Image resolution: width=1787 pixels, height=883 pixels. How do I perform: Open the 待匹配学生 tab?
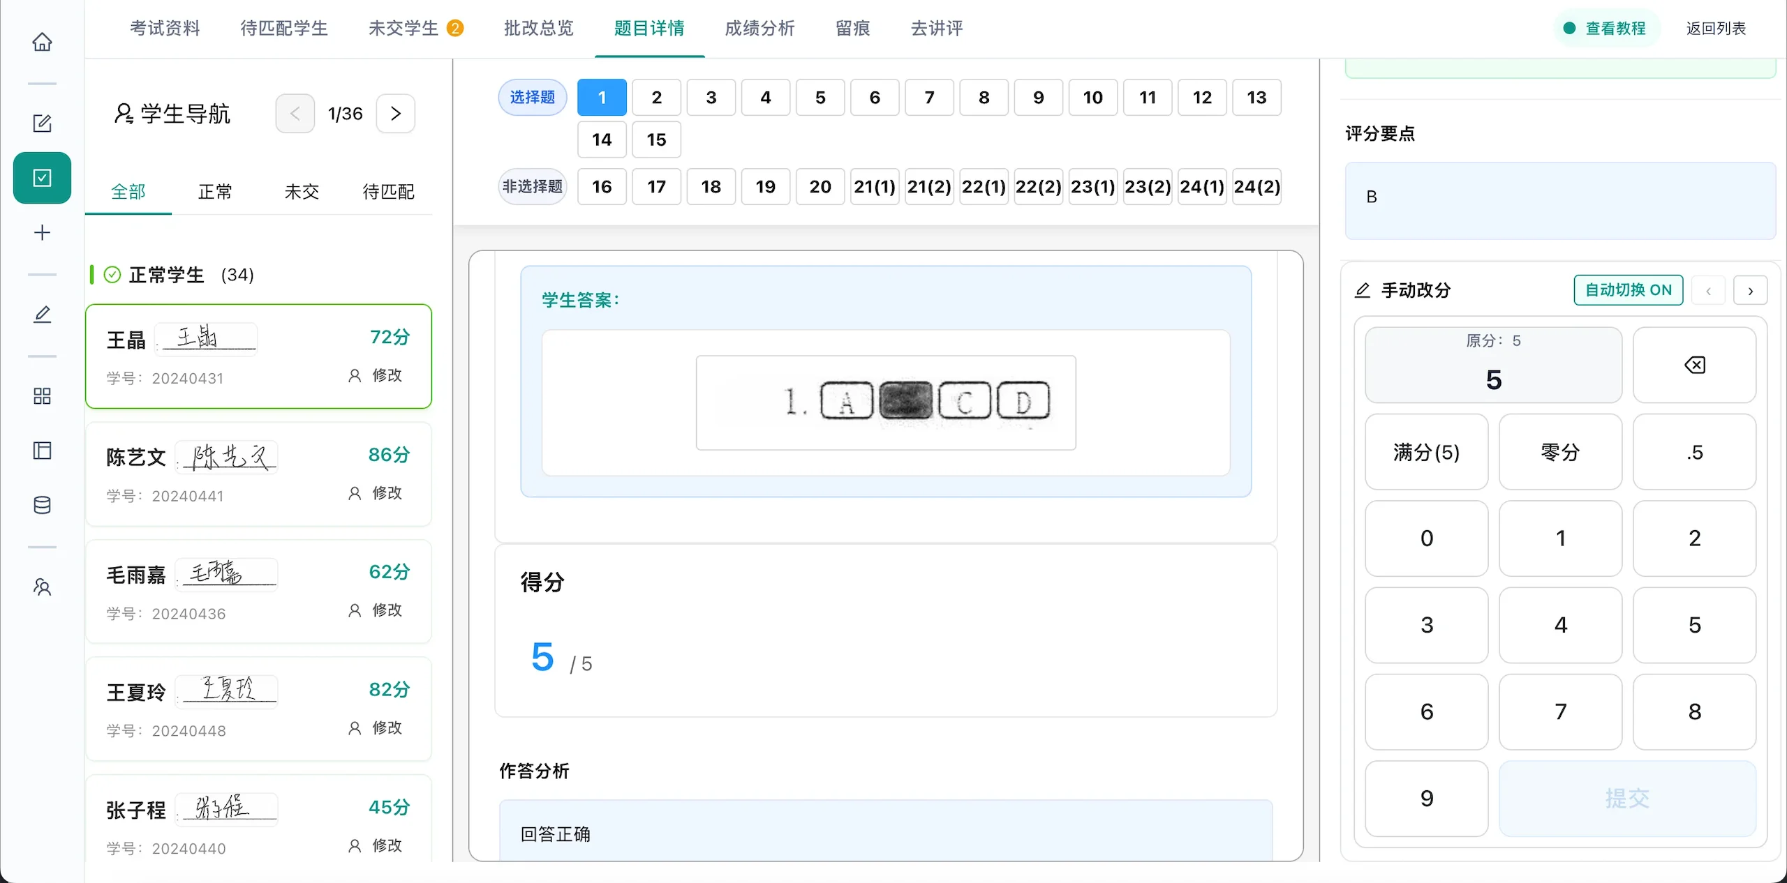pyautogui.click(x=284, y=28)
